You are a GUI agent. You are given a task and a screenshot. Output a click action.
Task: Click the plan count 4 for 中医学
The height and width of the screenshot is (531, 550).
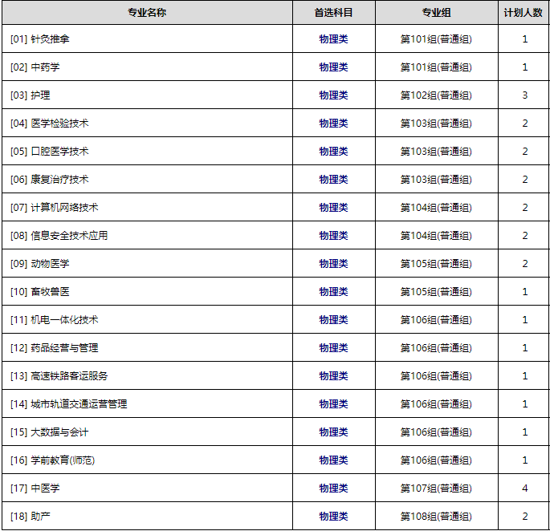[x=525, y=488]
